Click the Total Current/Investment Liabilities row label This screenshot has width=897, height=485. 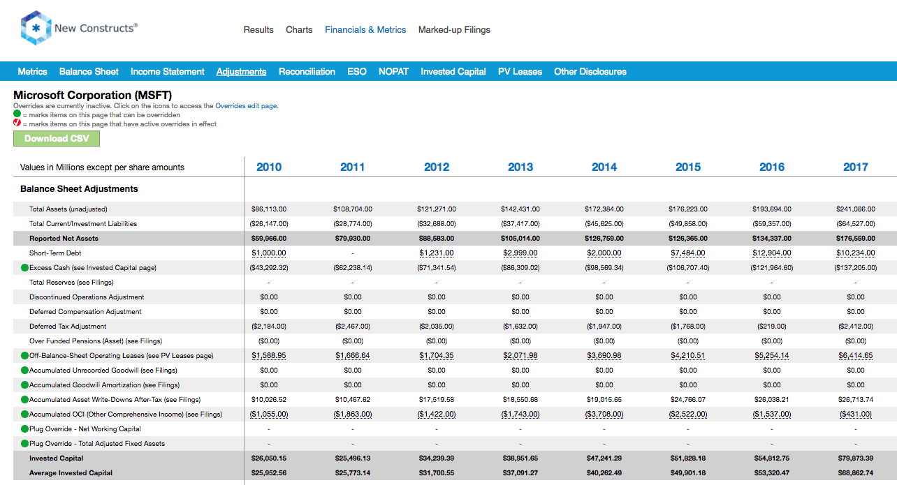coord(83,223)
